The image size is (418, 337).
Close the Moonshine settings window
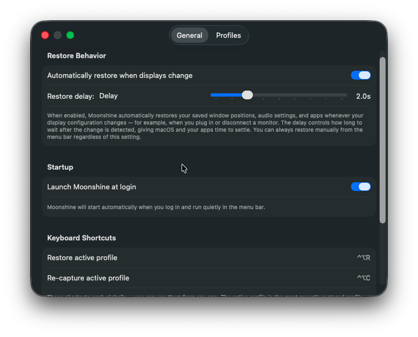[x=45, y=35]
